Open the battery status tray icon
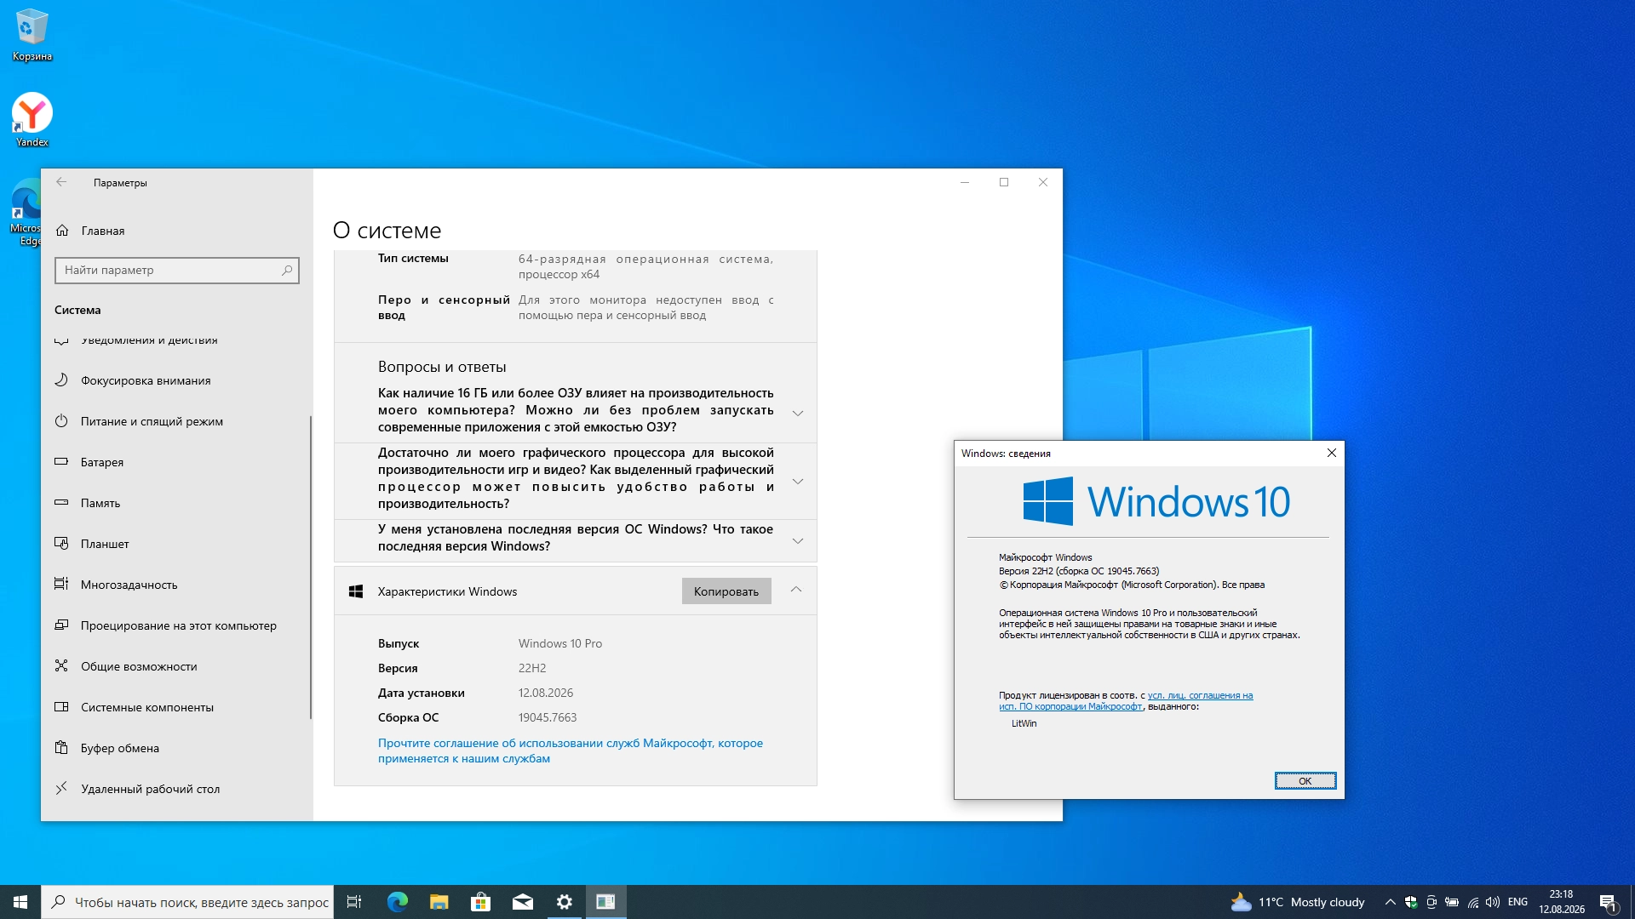 click(x=1452, y=902)
